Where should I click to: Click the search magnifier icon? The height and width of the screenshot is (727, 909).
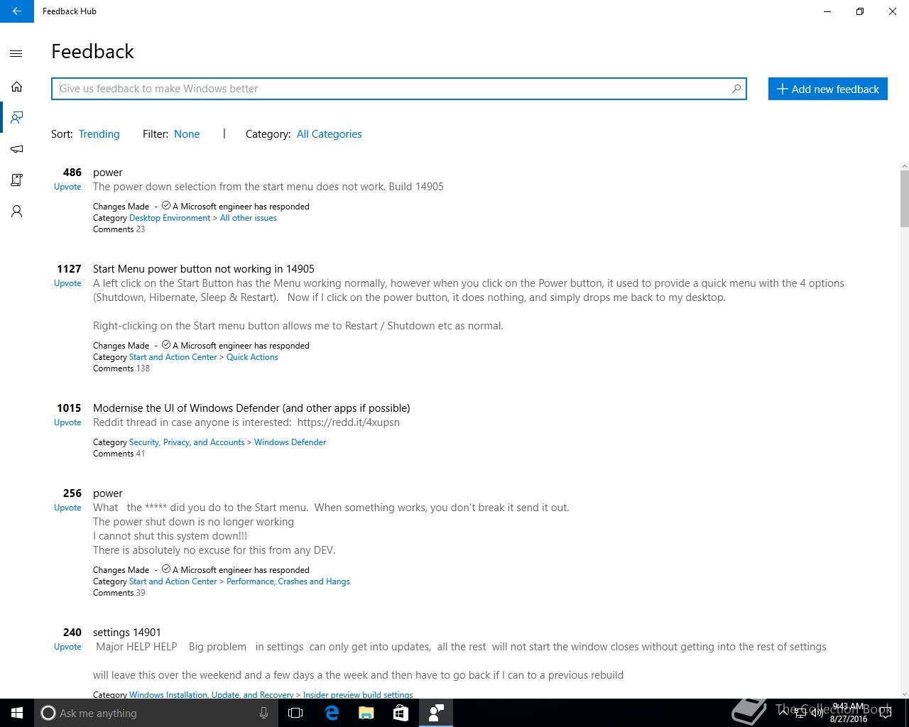click(736, 89)
